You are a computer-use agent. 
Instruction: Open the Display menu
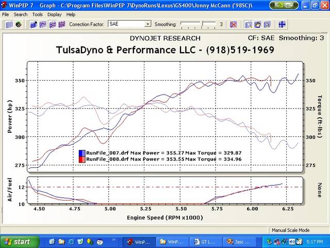pos(54,14)
